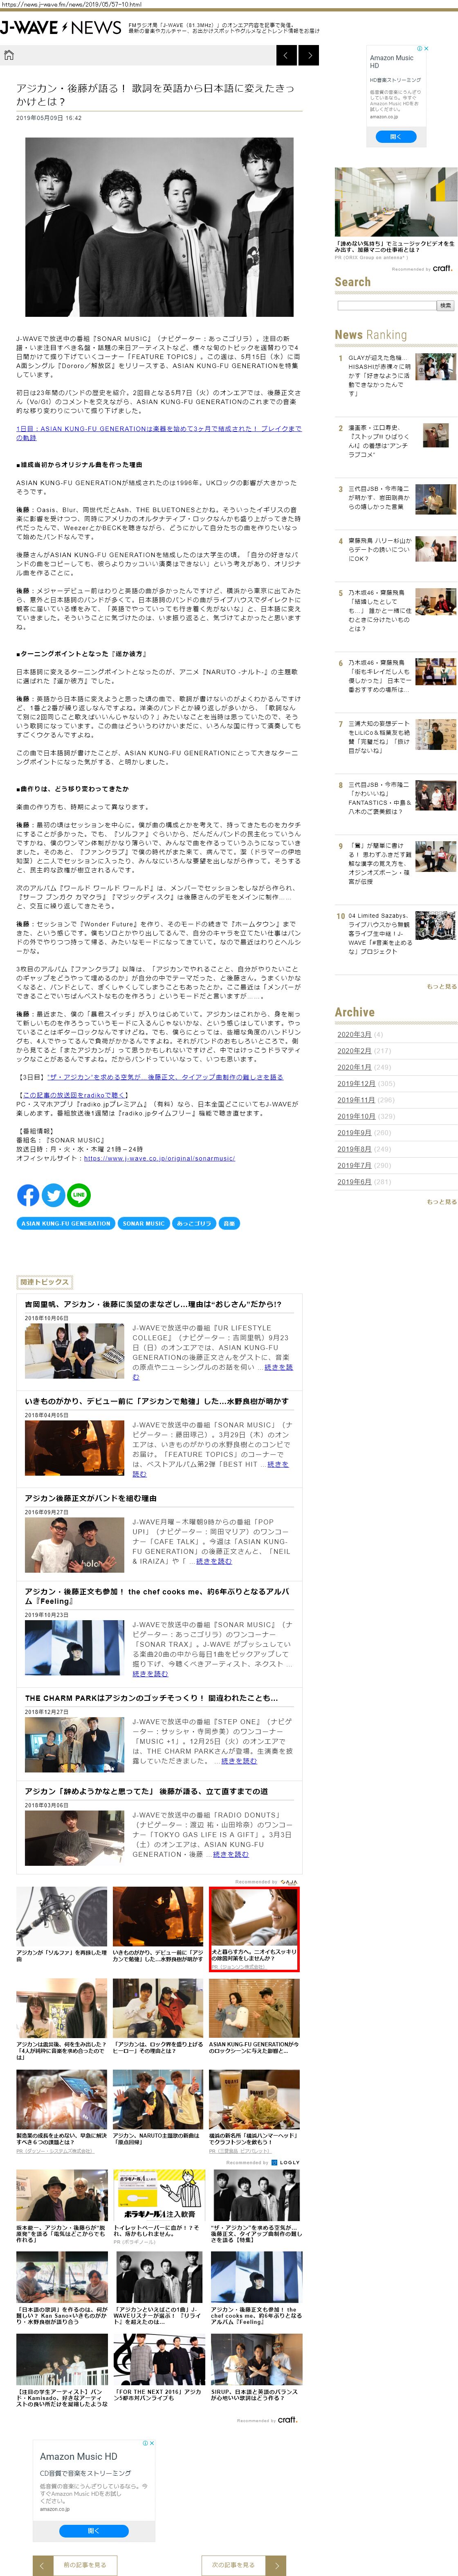Open the main band photo of the article
This screenshot has height=2576, width=458.
pos(160,227)
